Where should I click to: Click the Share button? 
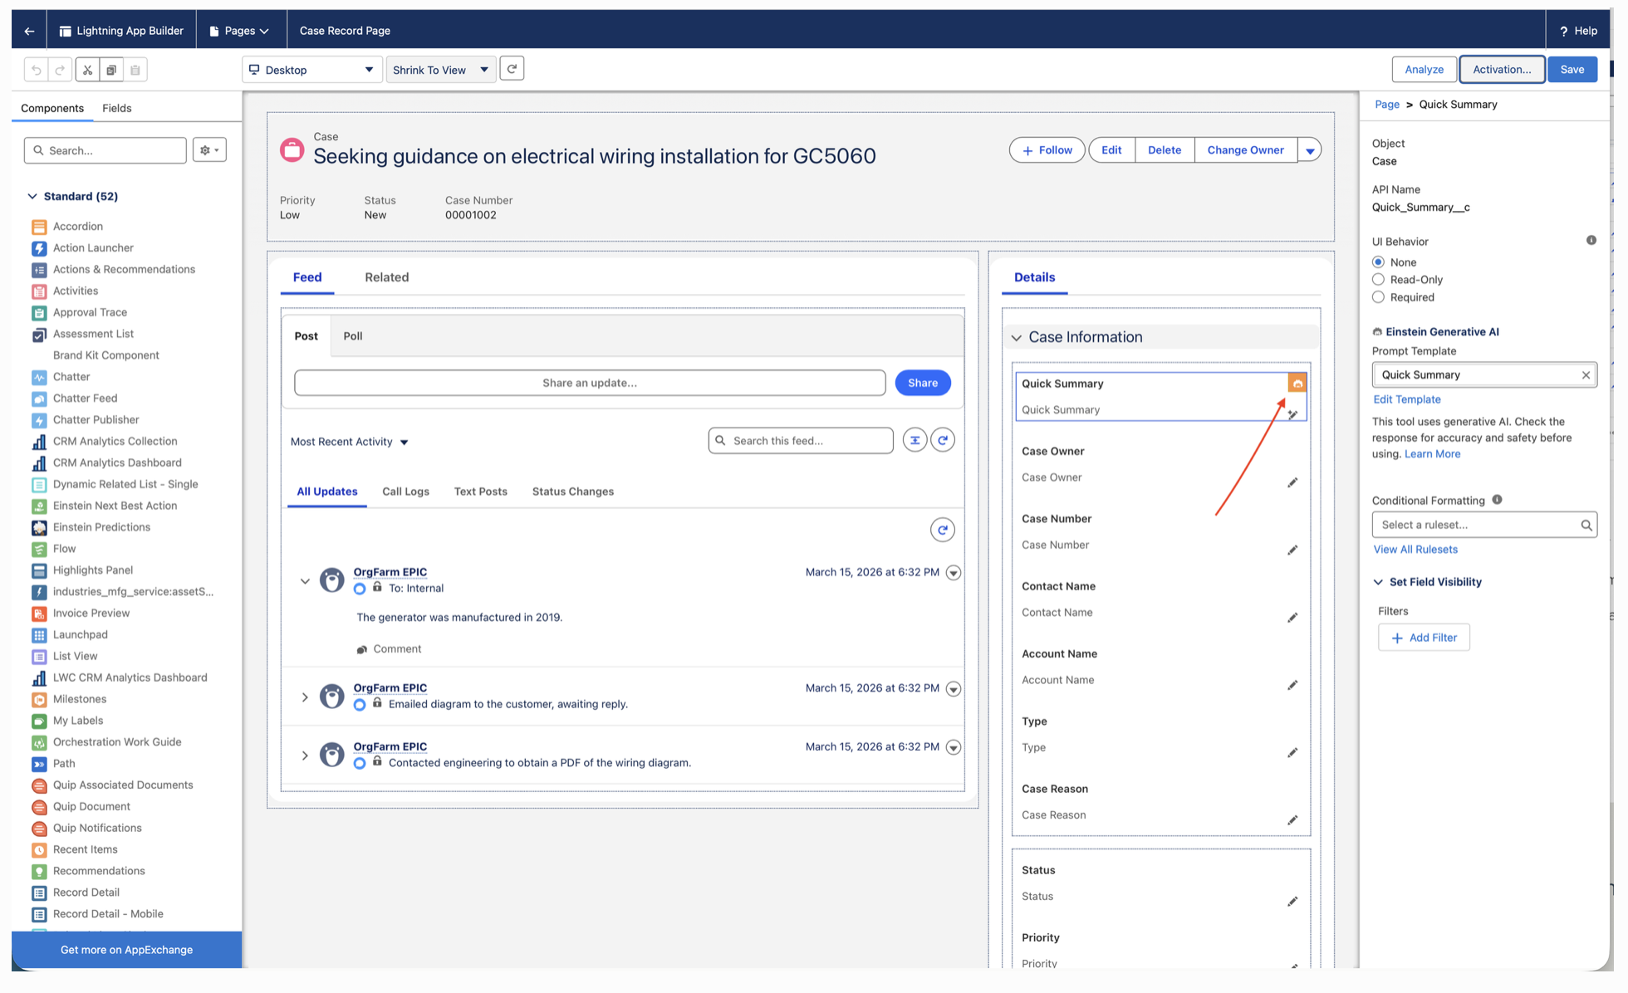pos(923,383)
